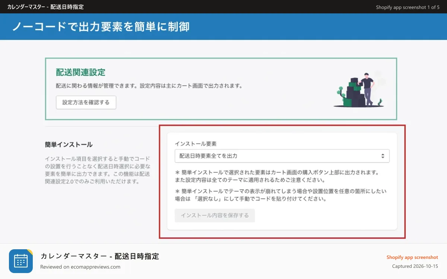
Task: Open the インストール要素 dropdown
Action: 282,156
